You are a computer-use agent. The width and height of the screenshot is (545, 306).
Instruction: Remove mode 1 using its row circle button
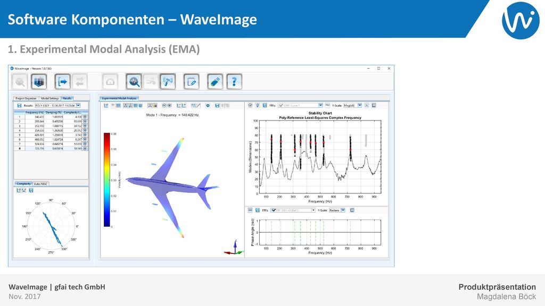point(85,117)
